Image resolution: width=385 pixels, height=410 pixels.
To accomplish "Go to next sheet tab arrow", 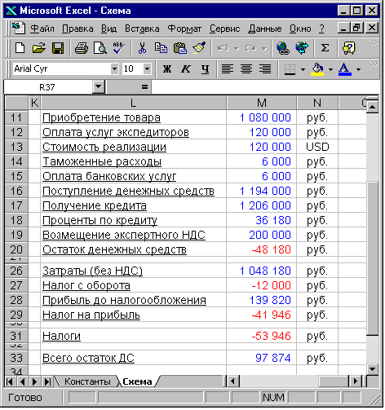I will point(34,381).
